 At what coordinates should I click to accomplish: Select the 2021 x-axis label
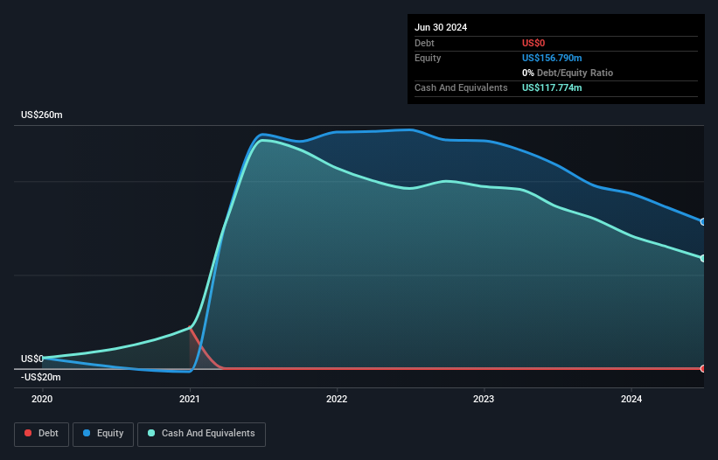(x=190, y=399)
